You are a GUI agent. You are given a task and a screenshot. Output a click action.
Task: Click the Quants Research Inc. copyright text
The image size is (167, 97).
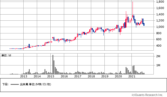[x=147, y=95]
